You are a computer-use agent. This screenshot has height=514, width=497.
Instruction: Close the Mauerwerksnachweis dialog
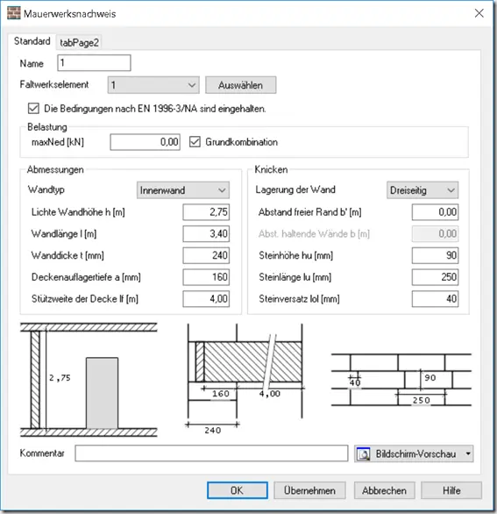pyautogui.click(x=479, y=13)
